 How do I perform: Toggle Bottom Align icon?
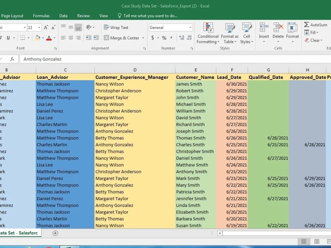click(78, 27)
